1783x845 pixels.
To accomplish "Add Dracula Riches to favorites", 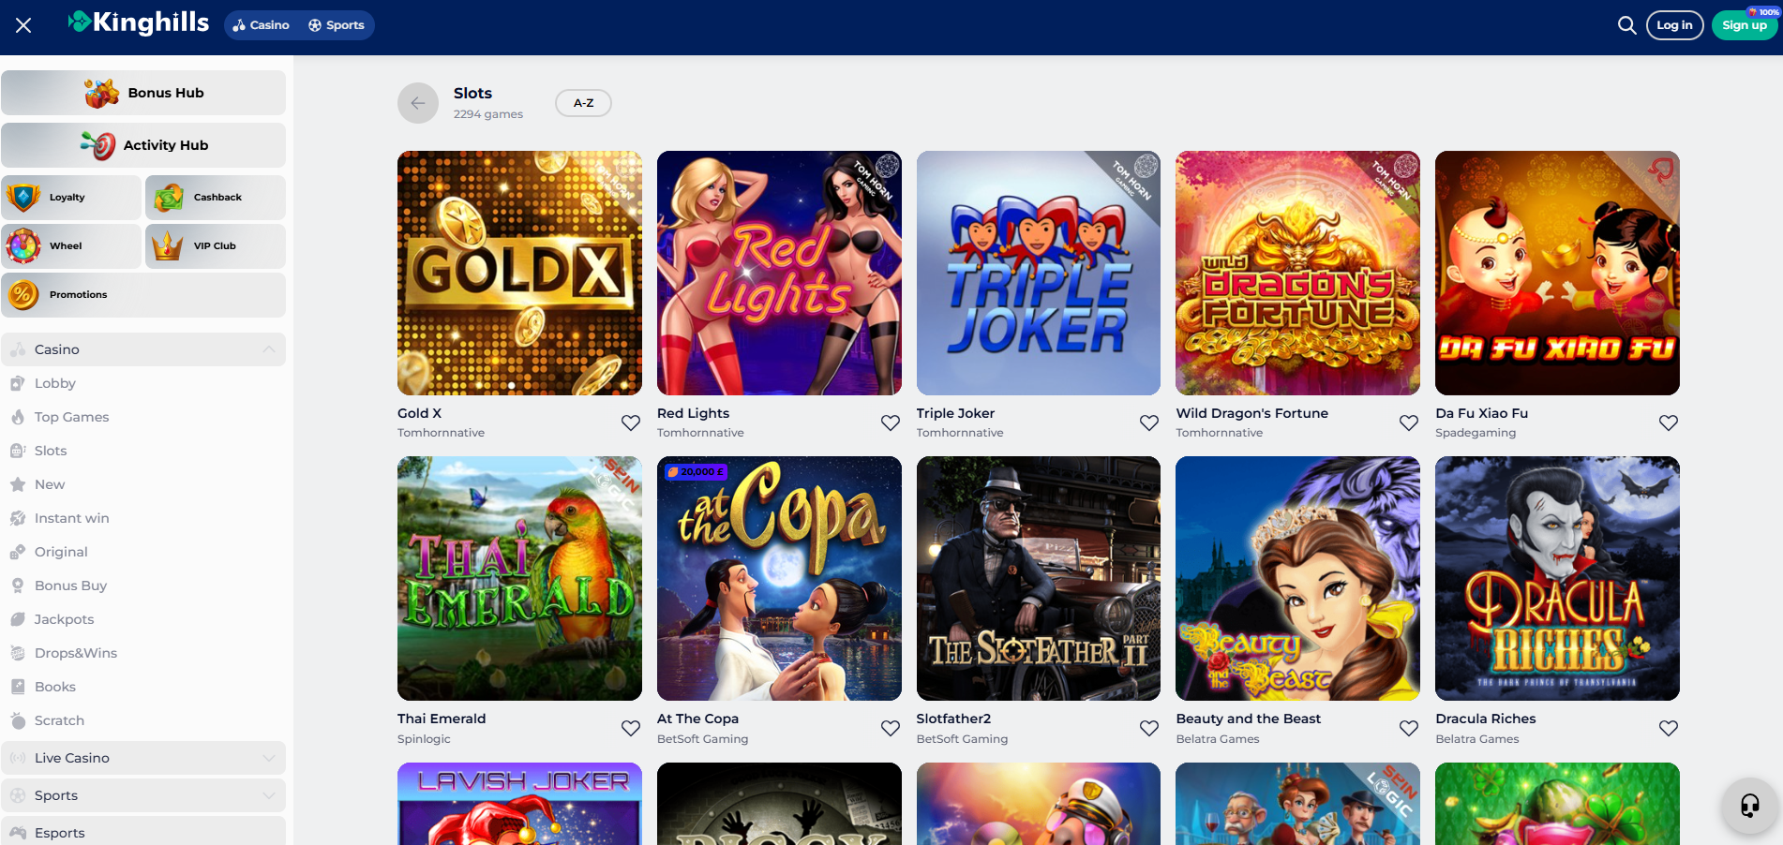I will click(x=1668, y=728).
